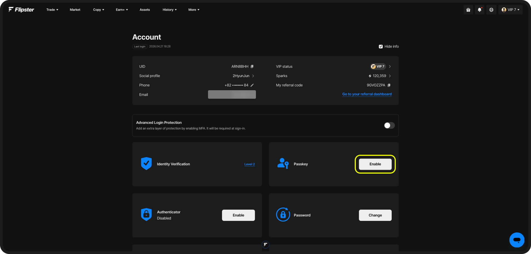
Task: Click the 120,359 Sparks value
Action: [x=379, y=76]
